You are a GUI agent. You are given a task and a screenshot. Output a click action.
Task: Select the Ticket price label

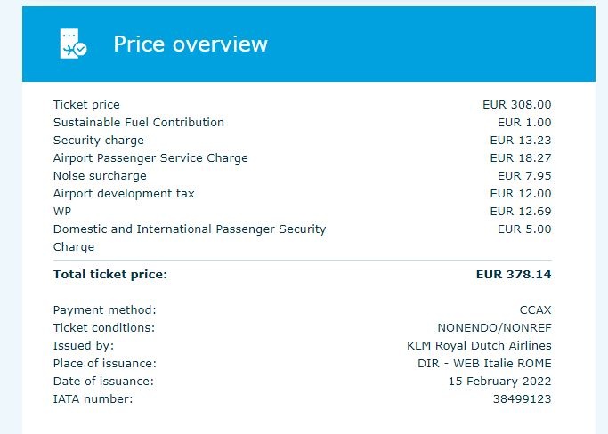tap(86, 105)
